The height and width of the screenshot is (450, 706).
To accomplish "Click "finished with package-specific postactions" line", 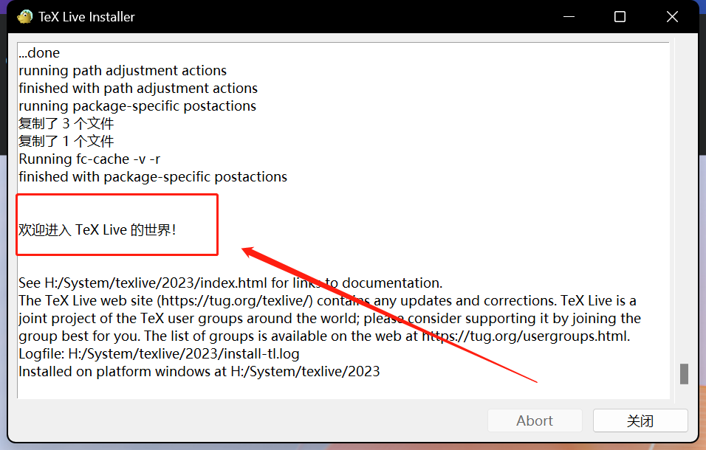I will [x=153, y=176].
